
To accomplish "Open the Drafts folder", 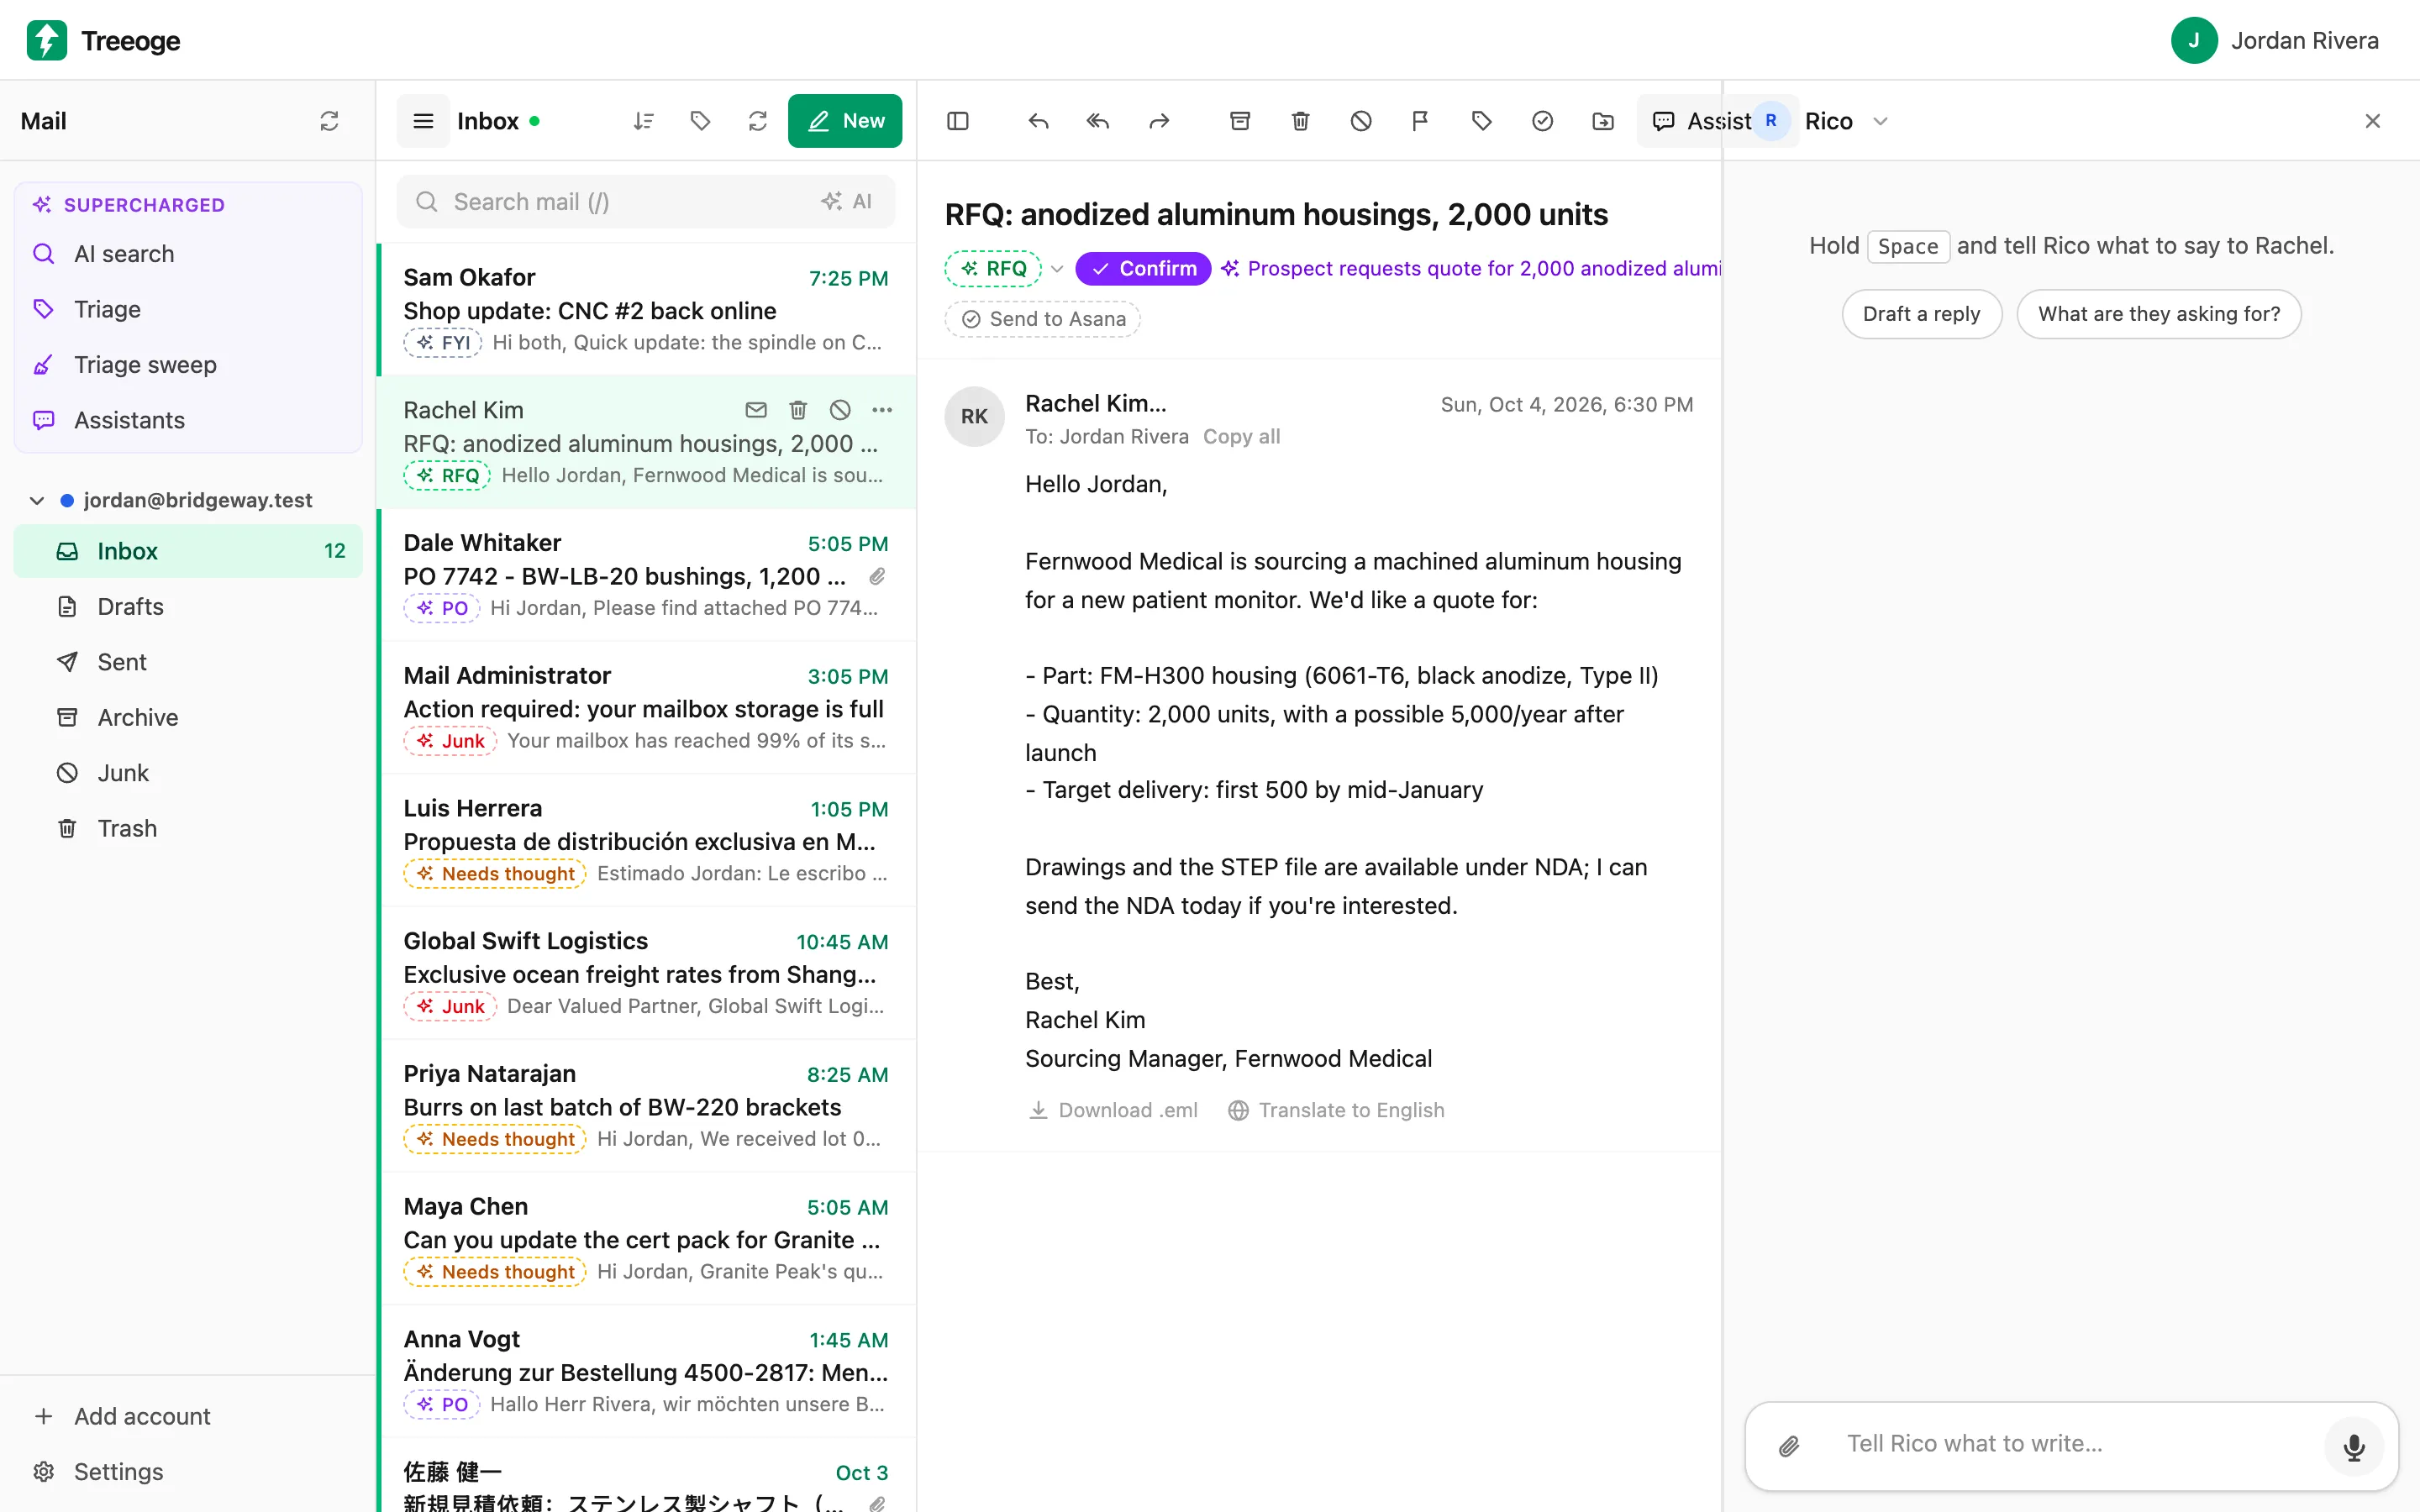I will click(x=188, y=607).
